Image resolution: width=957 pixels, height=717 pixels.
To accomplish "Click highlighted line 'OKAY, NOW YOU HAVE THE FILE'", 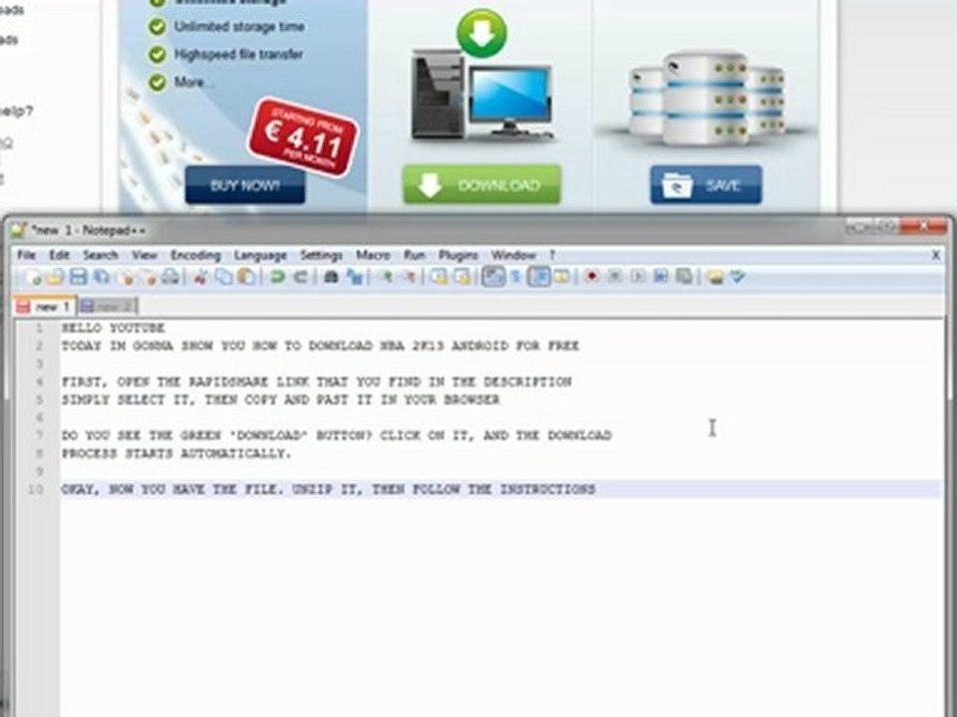I will (328, 490).
